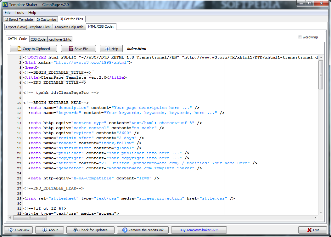The width and height of the screenshot is (331, 237).
Task: Select the HTML/CSS Code tab
Action: (101, 27)
